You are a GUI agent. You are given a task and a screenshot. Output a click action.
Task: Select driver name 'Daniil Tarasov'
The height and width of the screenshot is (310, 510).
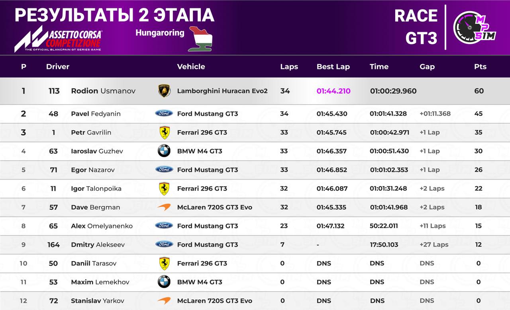[93, 263]
